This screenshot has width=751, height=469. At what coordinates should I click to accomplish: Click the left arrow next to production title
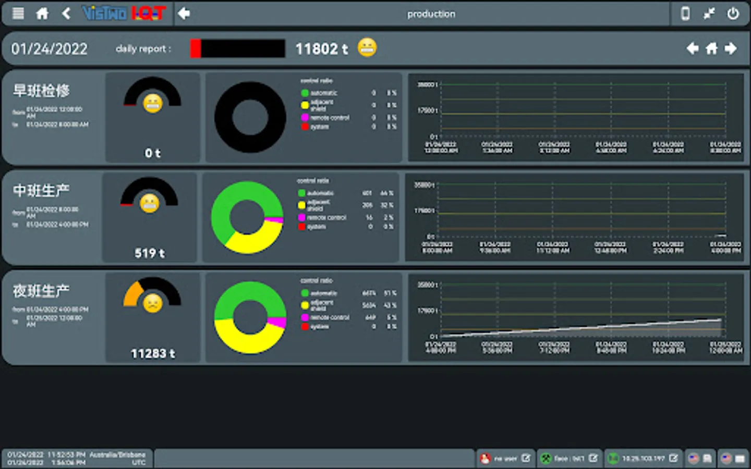184,14
